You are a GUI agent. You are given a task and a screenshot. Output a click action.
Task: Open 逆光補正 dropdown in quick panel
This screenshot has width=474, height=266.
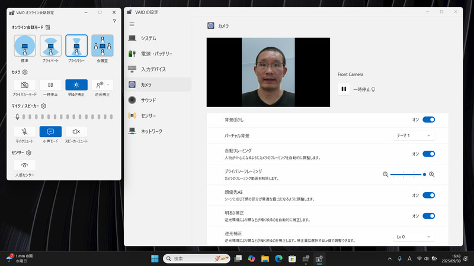(103, 85)
